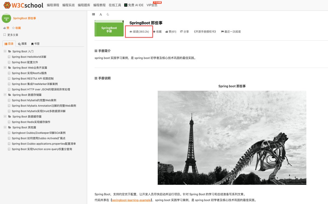Click the 手册简介 section heading
328x204 pixels.
click(x=102, y=51)
